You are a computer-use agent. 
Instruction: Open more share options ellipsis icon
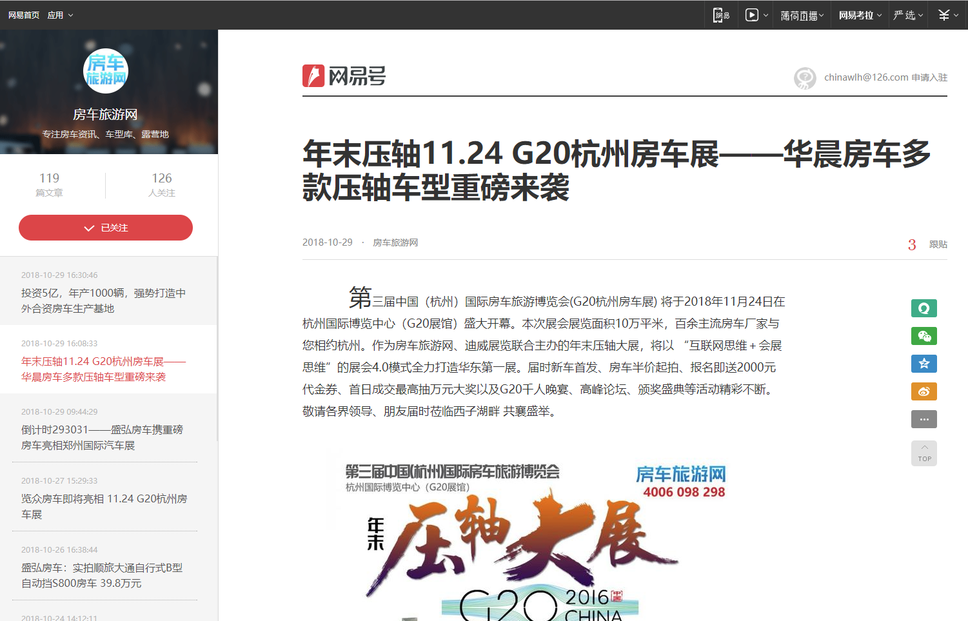point(924,419)
